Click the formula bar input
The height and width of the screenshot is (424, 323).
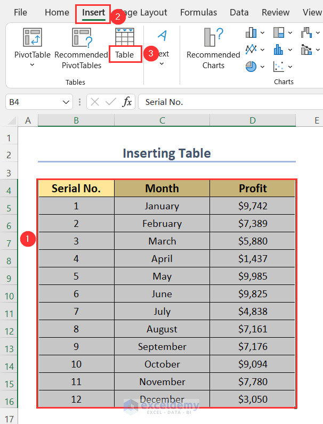tap(229, 102)
